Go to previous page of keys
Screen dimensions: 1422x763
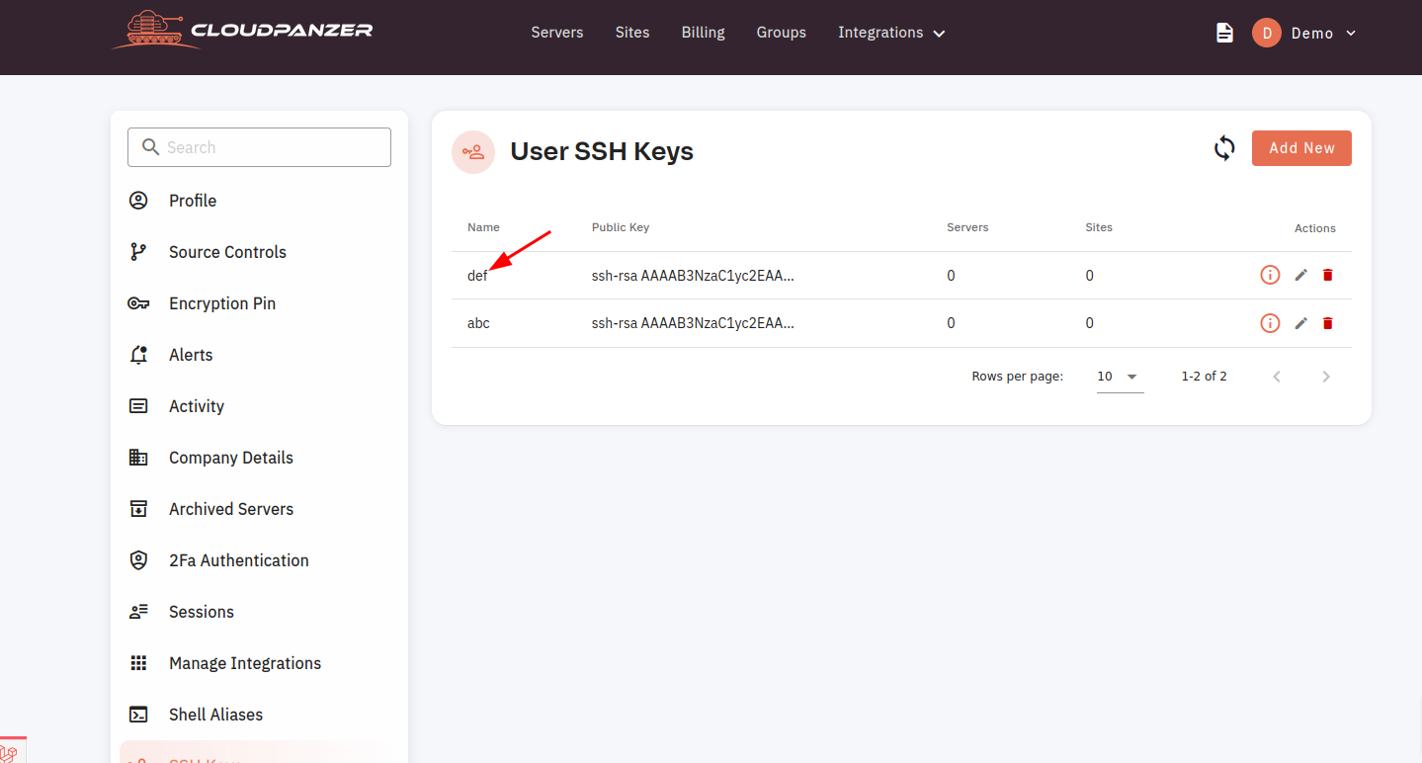point(1277,377)
